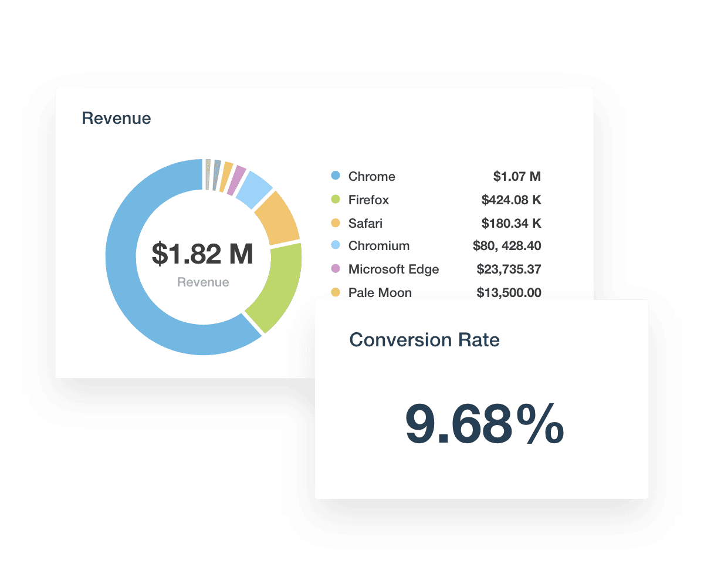Click the Pale Moon legend color dot
704x587 pixels.
pos(334,292)
